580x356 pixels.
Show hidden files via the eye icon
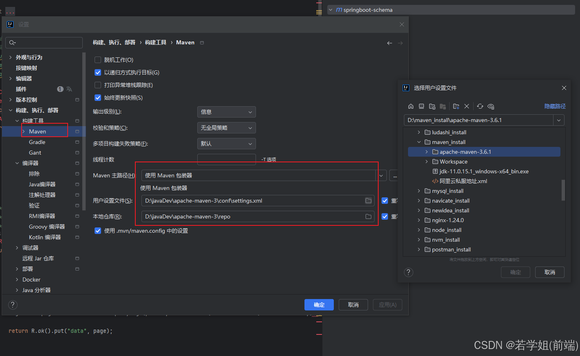click(491, 106)
